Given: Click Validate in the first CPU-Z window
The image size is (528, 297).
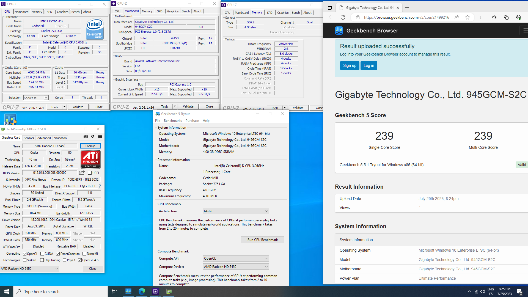Looking at the screenshot, I should coord(78,107).
